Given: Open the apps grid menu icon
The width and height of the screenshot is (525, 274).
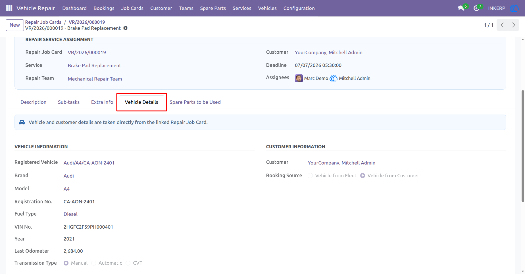Looking at the screenshot, I should 9,8.
